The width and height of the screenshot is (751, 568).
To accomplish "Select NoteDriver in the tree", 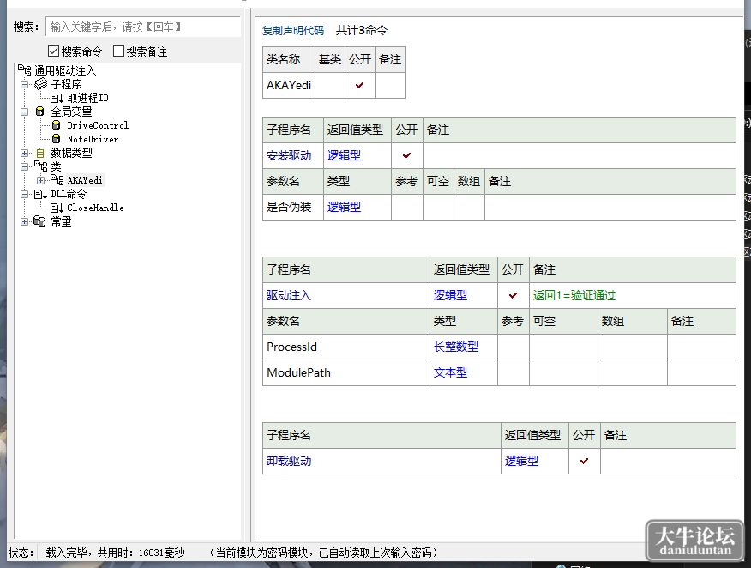I will [93, 139].
